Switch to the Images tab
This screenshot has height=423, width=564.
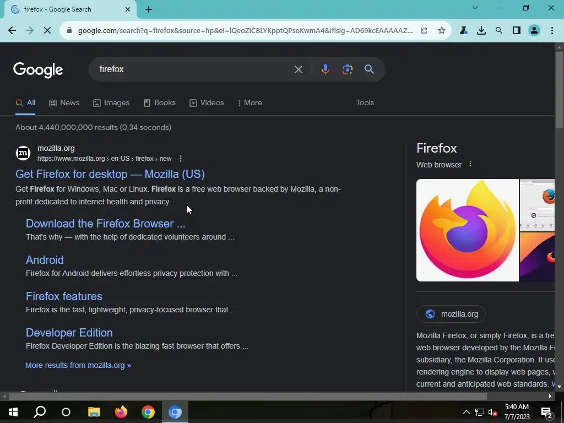tap(111, 103)
